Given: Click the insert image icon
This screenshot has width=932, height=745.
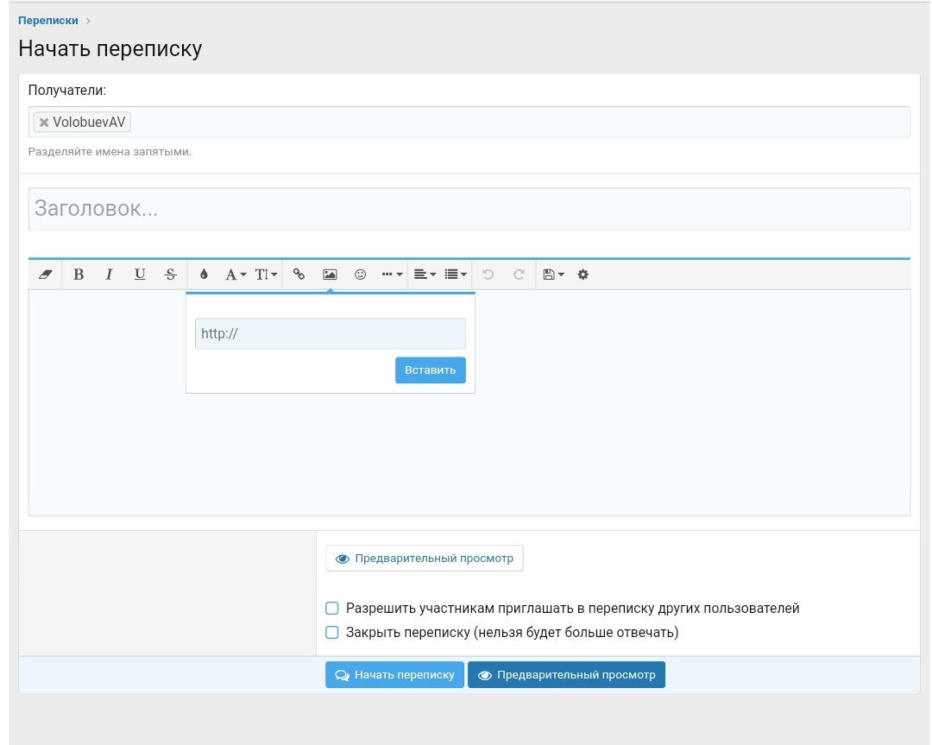Looking at the screenshot, I should (x=330, y=275).
